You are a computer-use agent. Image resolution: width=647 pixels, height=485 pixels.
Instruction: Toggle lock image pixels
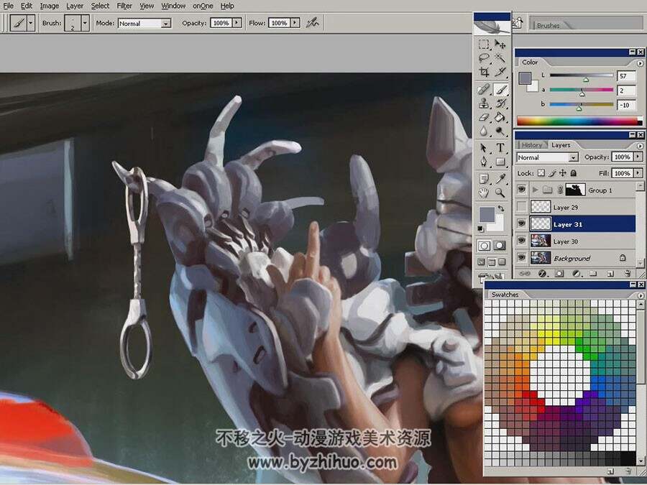coord(552,173)
